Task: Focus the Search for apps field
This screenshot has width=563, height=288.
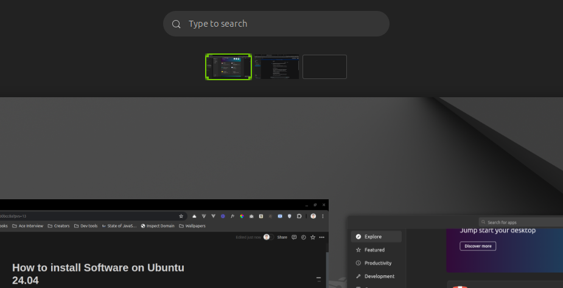Action: coord(520,222)
